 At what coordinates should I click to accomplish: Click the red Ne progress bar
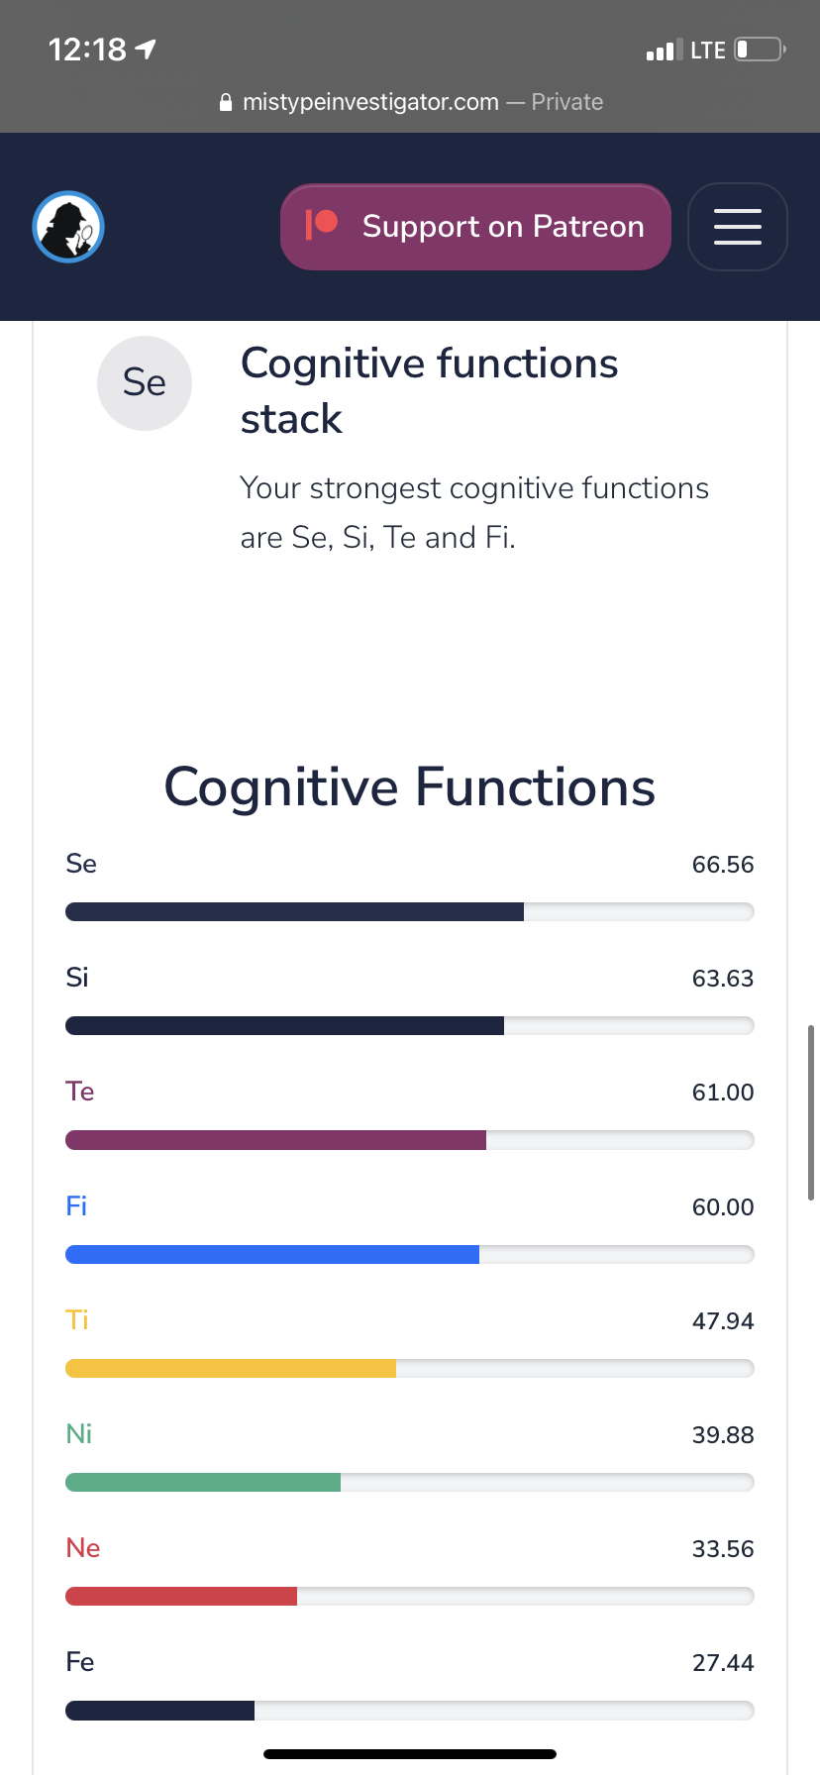click(410, 1596)
